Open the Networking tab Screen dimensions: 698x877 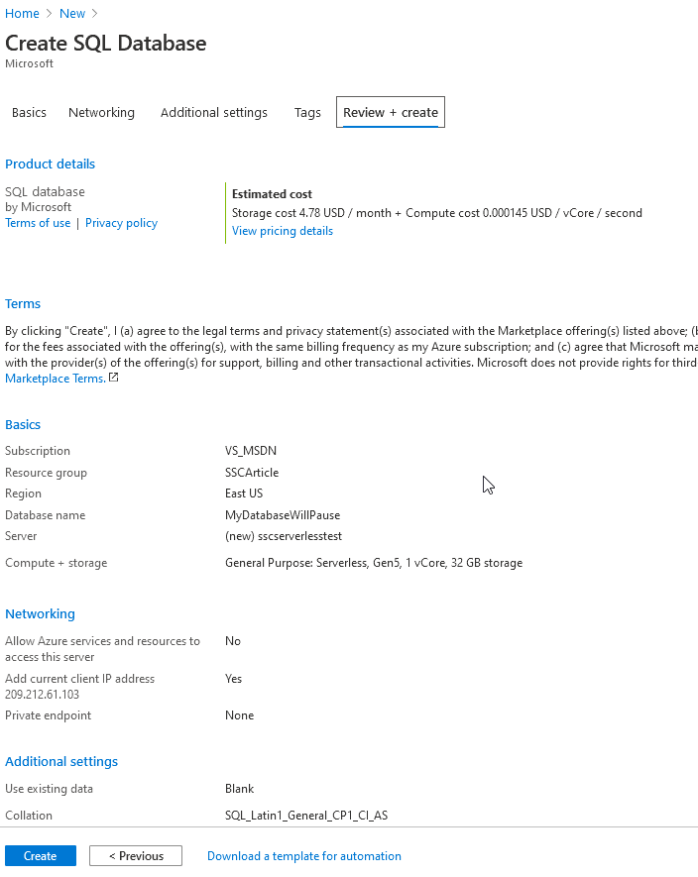(101, 113)
